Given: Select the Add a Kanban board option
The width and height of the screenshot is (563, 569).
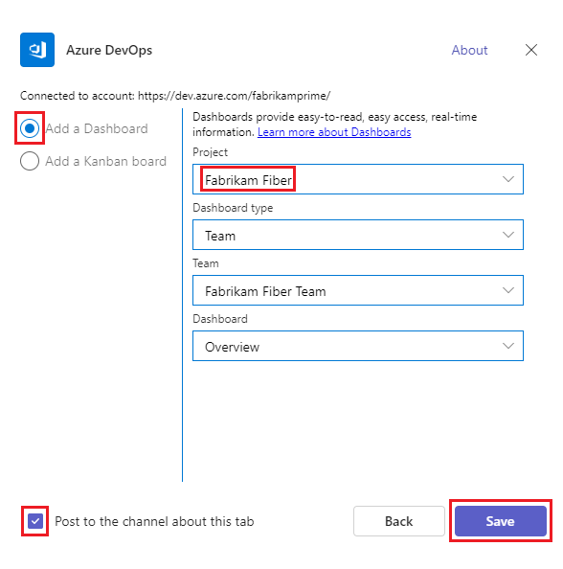Looking at the screenshot, I should 30,161.
